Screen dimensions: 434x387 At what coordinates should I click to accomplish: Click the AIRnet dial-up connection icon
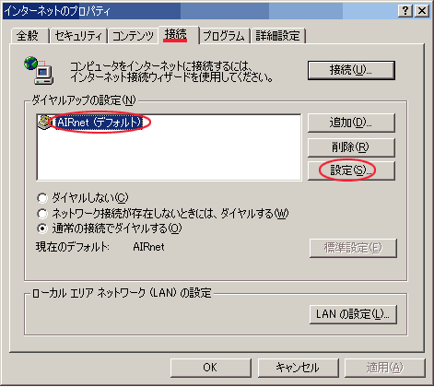45,123
